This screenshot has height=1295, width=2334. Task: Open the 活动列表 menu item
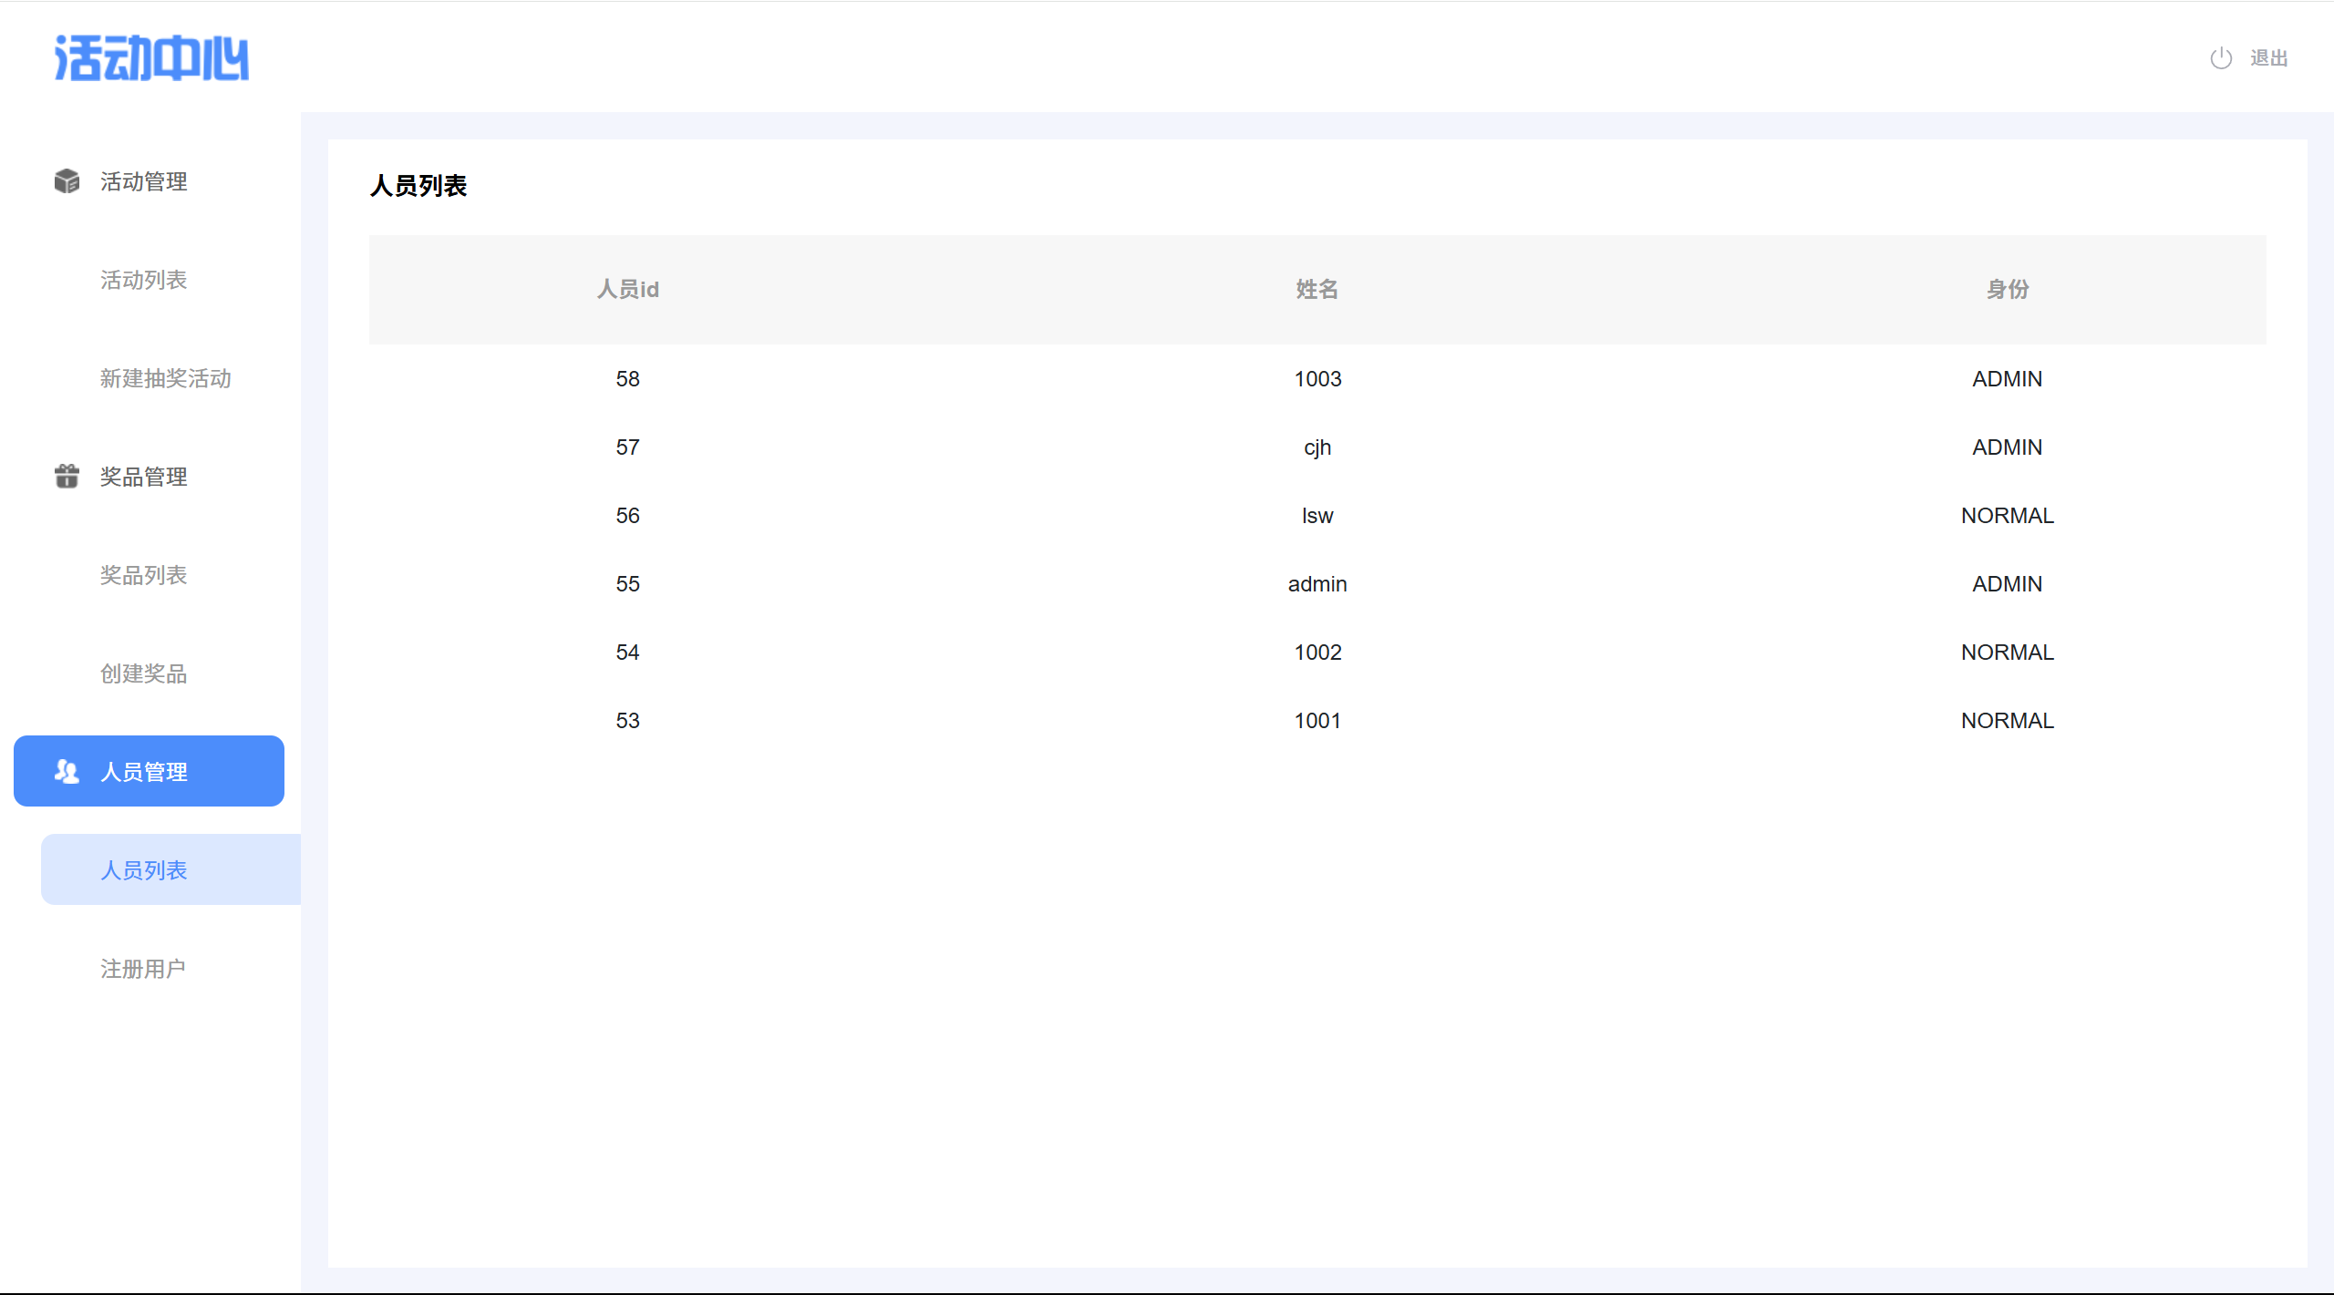pos(143,280)
